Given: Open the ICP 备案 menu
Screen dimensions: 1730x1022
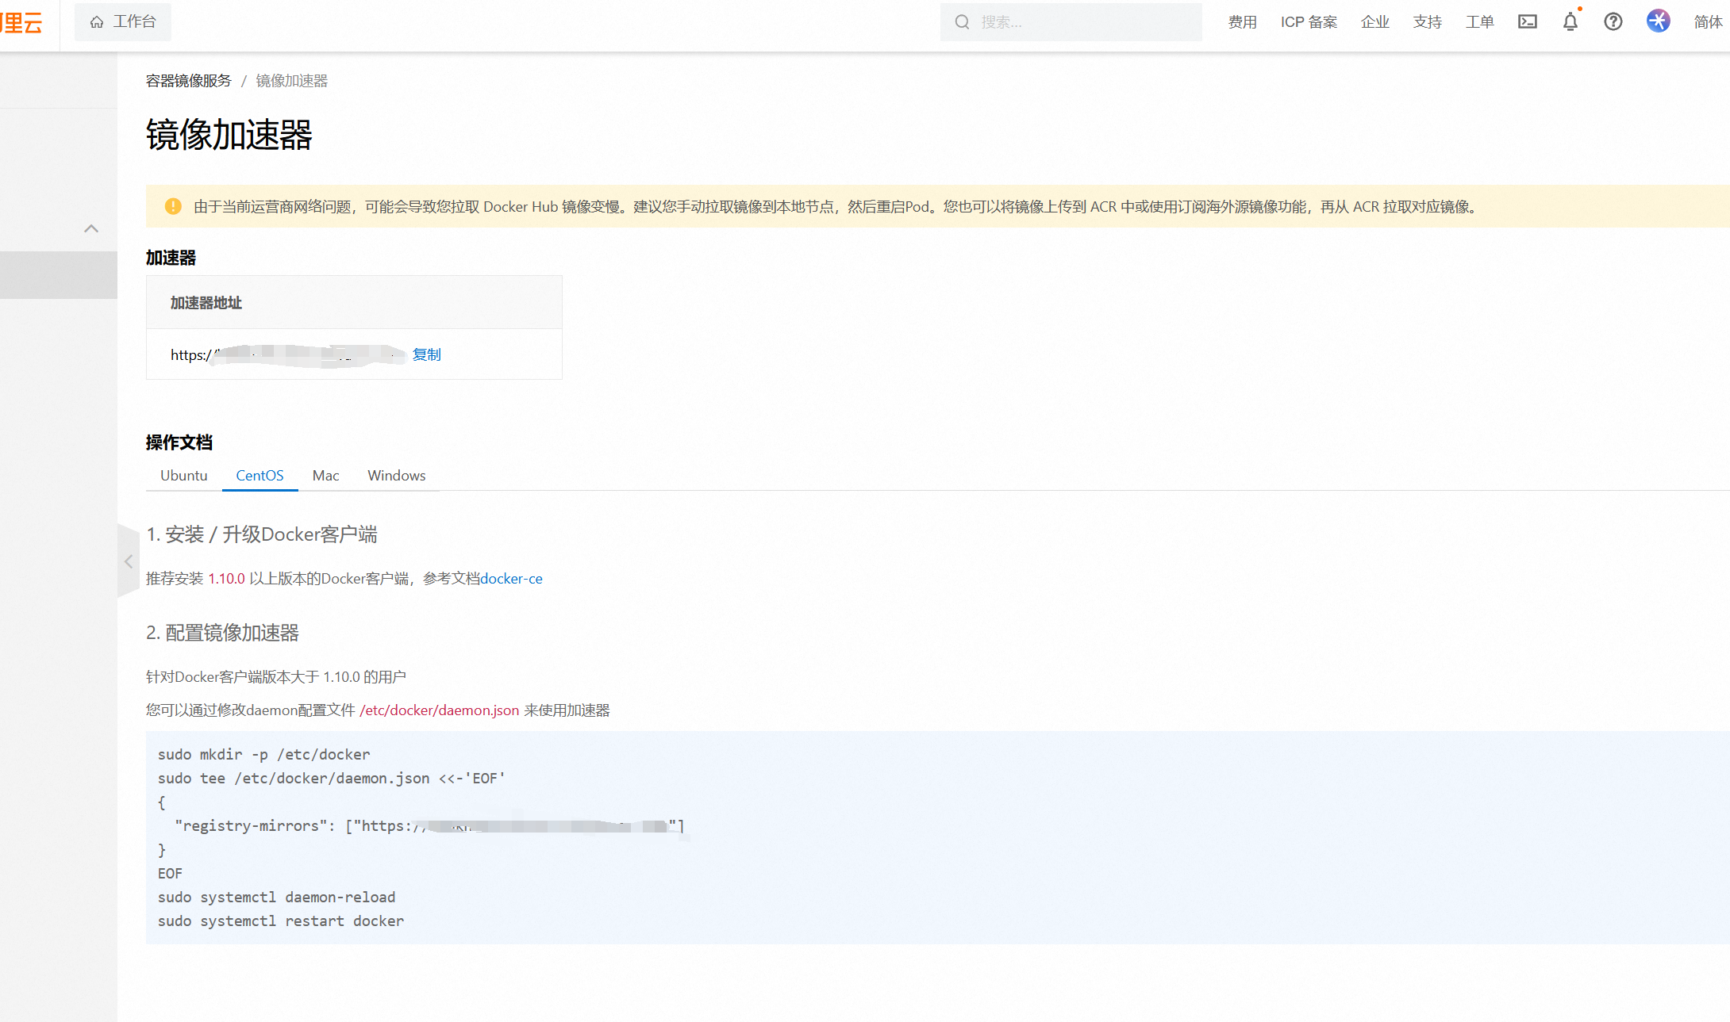Looking at the screenshot, I should pos(1309,22).
